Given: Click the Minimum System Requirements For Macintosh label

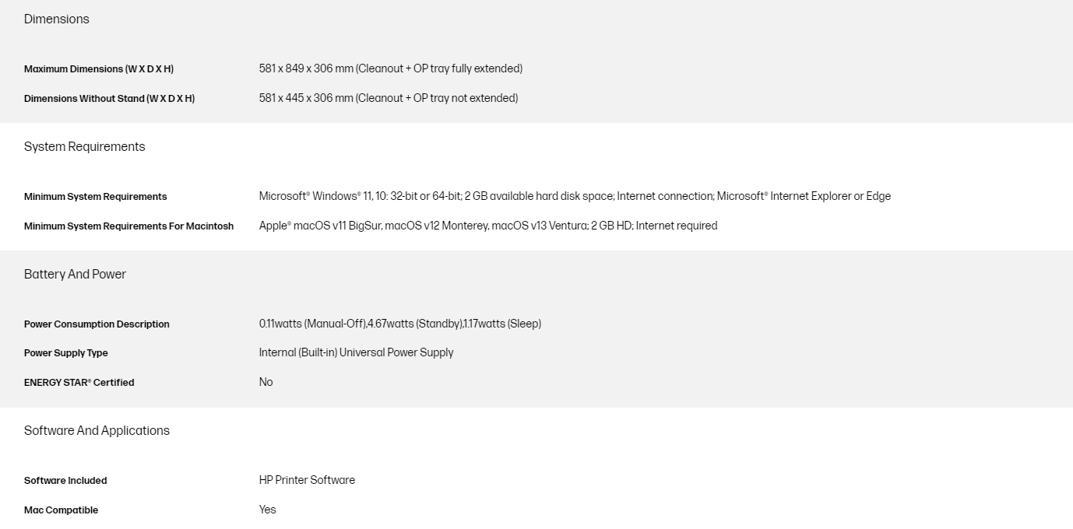Looking at the screenshot, I should point(128,226).
